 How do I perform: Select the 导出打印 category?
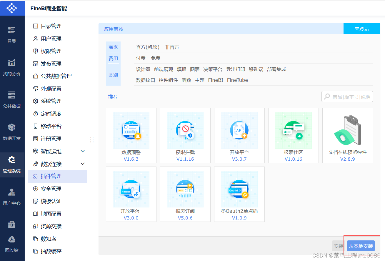click(x=236, y=69)
